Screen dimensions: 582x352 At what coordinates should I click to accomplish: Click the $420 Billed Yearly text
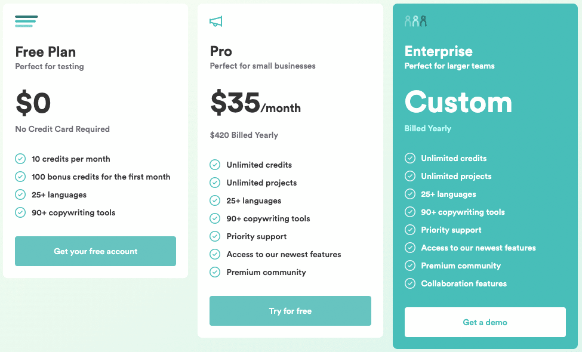pyautogui.click(x=244, y=135)
